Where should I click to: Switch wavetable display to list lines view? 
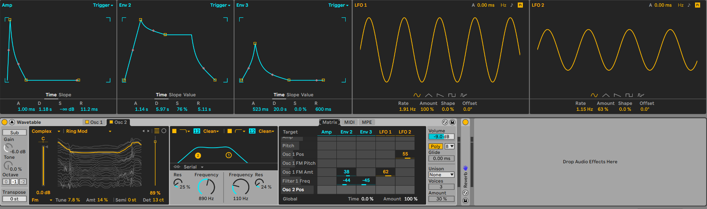click(x=157, y=131)
